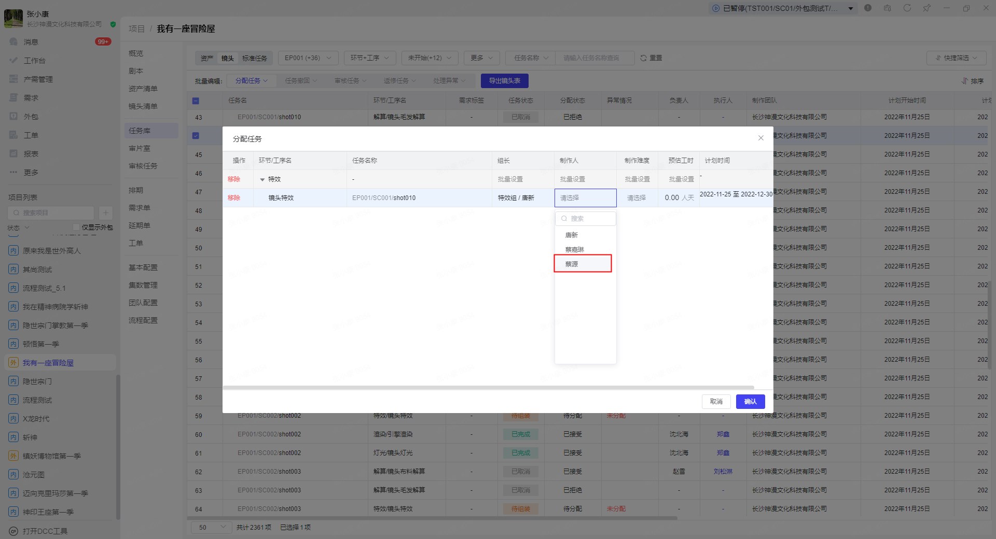This screenshot has width=996, height=539.
Task: Collapse the 特效 tree row arrow
Action: pyautogui.click(x=262, y=179)
